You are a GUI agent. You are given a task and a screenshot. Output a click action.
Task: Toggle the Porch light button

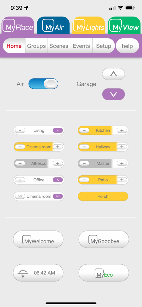103,196
